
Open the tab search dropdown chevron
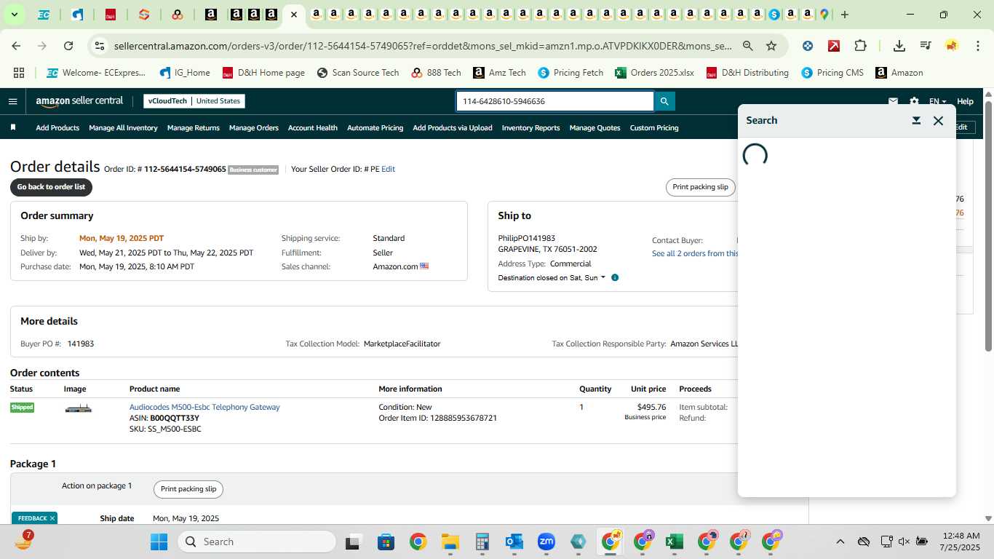click(x=14, y=15)
